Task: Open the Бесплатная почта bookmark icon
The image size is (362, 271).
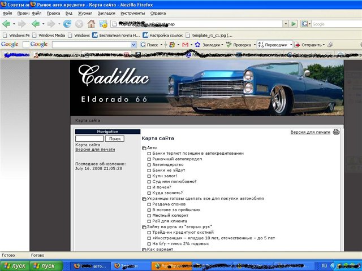Action: click(x=95, y=35)
